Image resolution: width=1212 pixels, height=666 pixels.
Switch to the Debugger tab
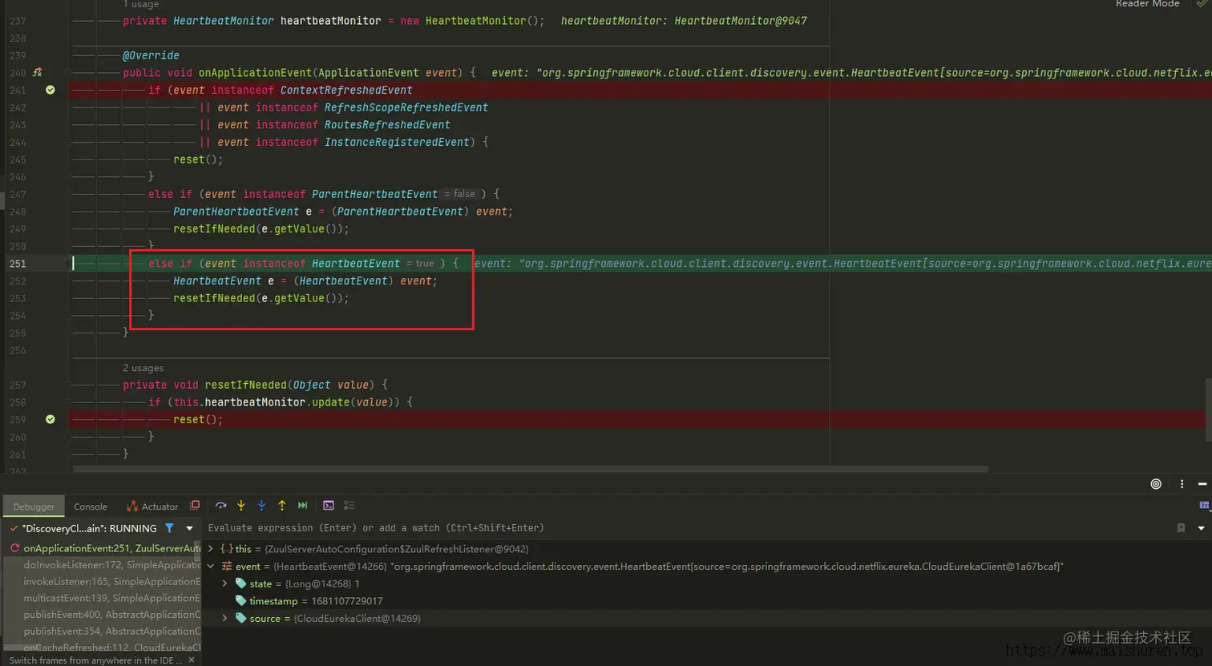click(34, 507)
